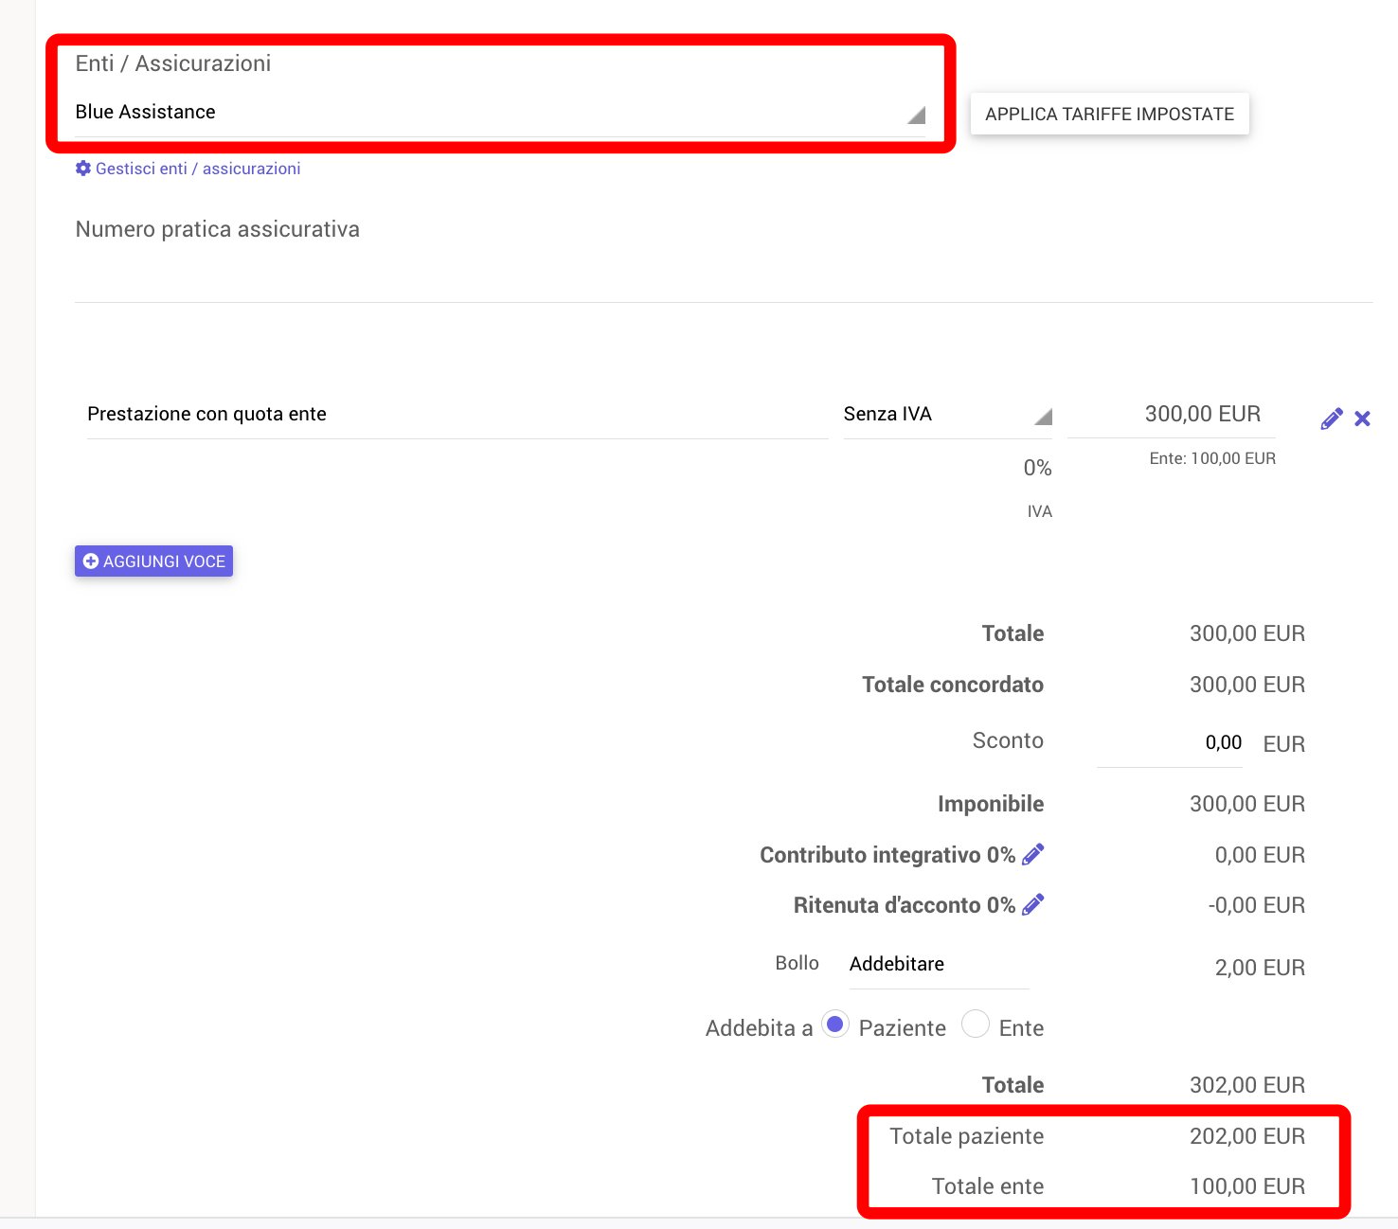Edit Ritenuta d'acconto percentage via pencil icon
Screen dimensions: 1398x1229
(1033, 904)
